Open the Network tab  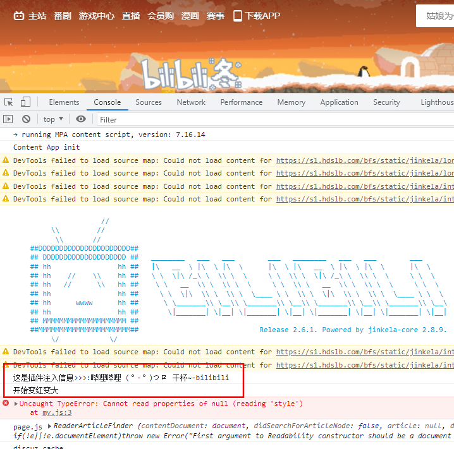click(191, 102)
